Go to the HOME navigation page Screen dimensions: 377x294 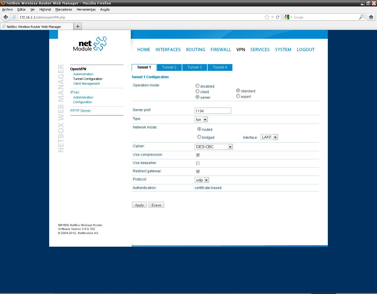(x=144, y=50)
